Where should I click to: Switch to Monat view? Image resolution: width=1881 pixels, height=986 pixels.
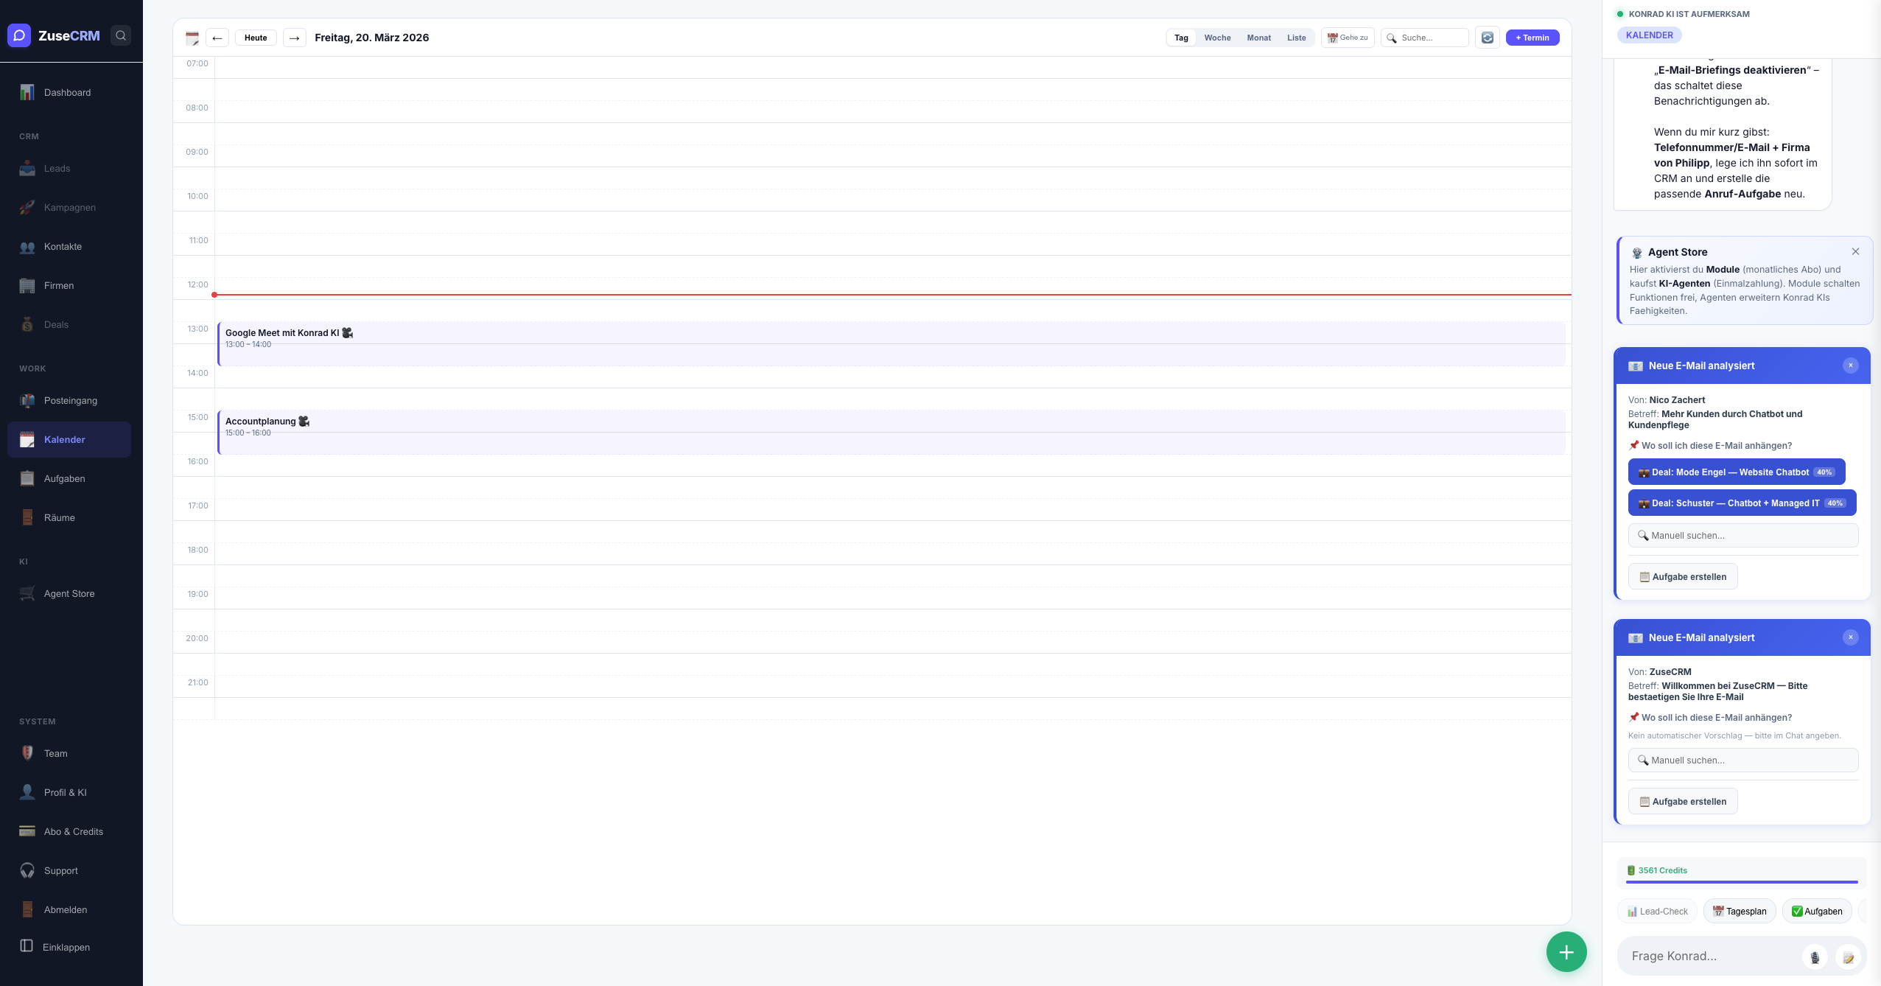point(1258,38)
